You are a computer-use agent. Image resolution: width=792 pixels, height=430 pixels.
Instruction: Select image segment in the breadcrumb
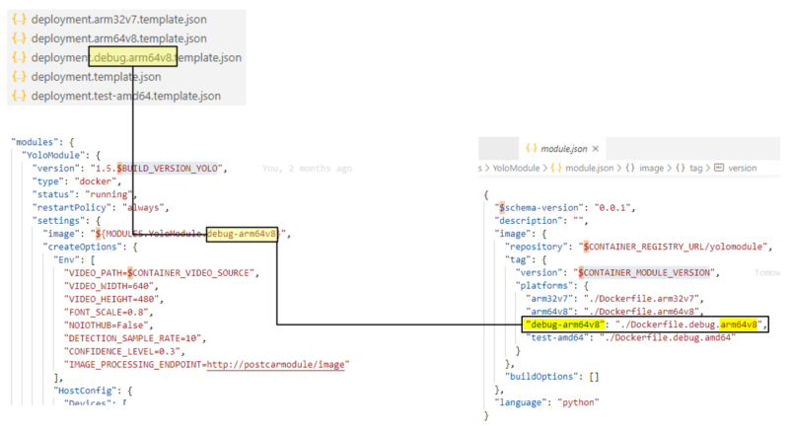652,169
